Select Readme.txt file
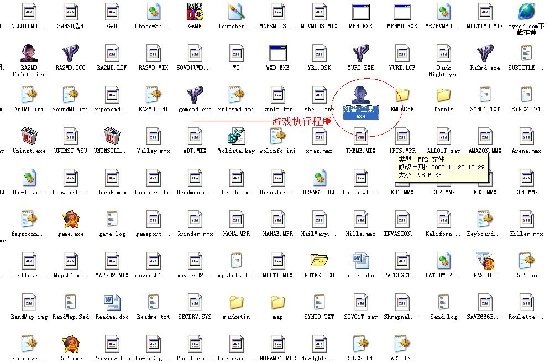Image resolution: width=550 pixels, height=362 pixels. (x=153, y=302)
